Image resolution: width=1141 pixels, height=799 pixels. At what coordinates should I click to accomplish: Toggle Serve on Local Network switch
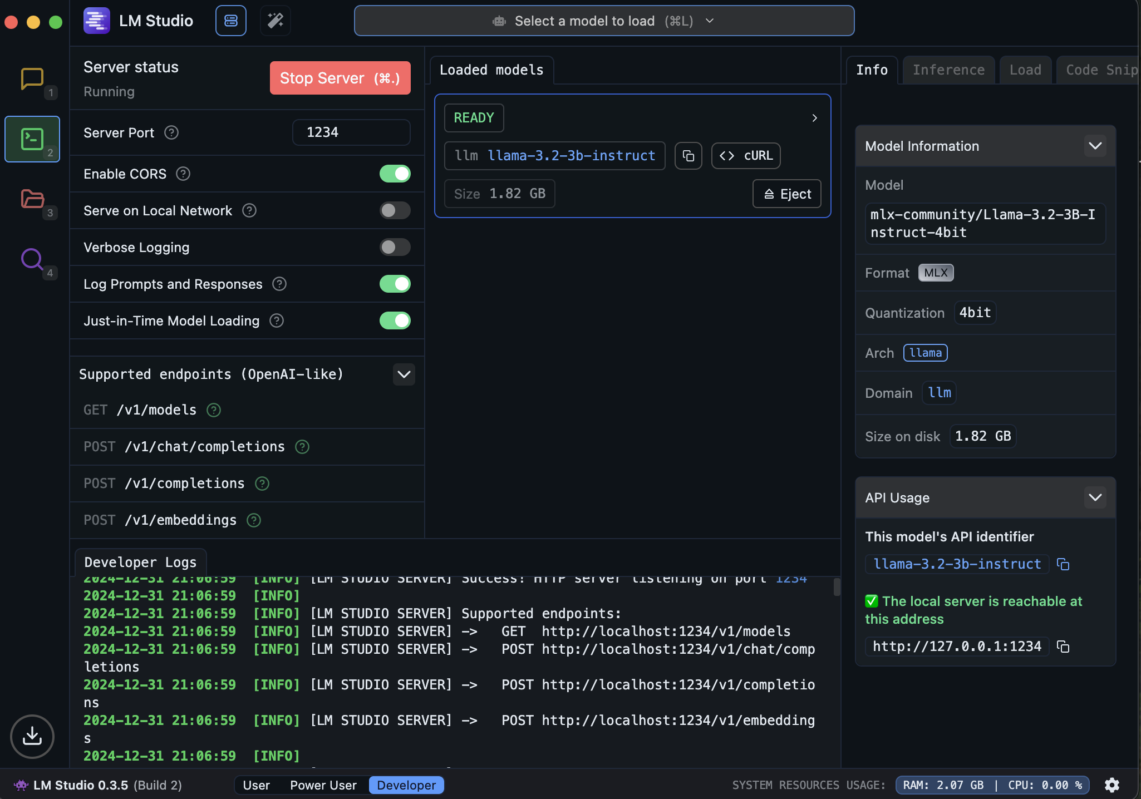395,210
